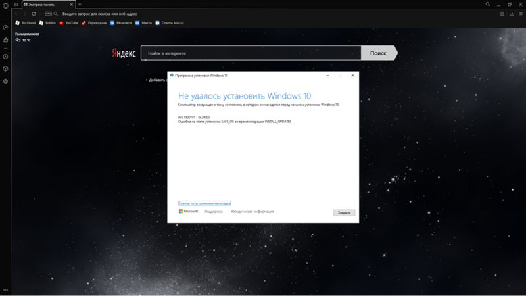Select the Экспресс-панель tab
526x296 pixels.
tap(48, 5)
